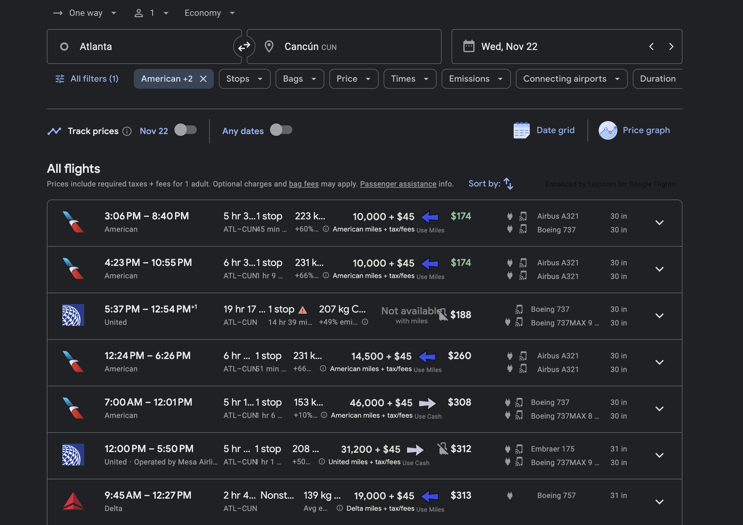Viewport: 743px width, 525px height.
Task: Enable the Track prices toggle
Action: click(x=186, y=130)
